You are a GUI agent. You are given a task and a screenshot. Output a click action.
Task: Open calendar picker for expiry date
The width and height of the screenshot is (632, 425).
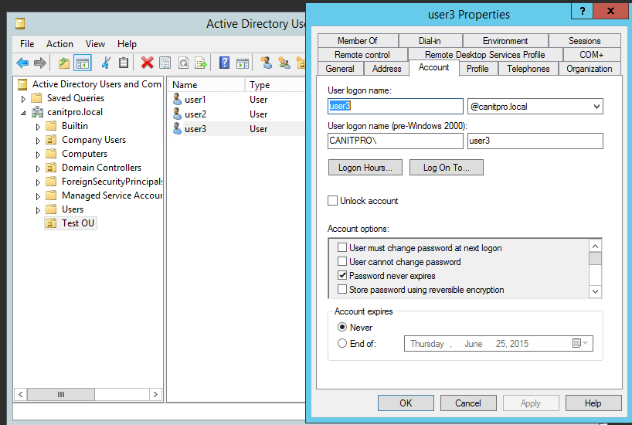(x=580, y=344)
